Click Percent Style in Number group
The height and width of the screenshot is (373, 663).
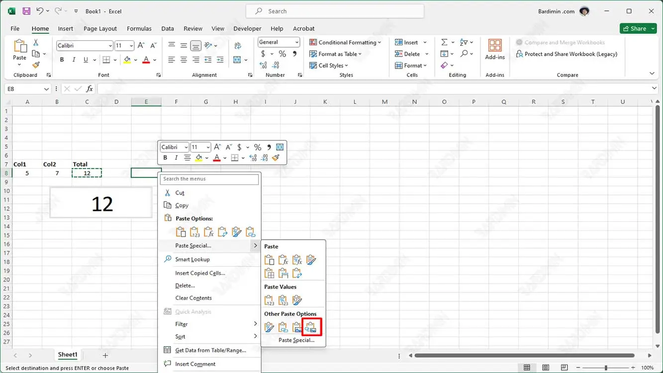[282, 54]
